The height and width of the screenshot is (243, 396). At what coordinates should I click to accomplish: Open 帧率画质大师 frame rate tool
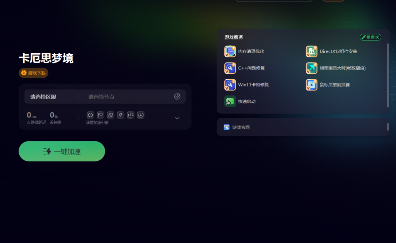coord(312,68)
